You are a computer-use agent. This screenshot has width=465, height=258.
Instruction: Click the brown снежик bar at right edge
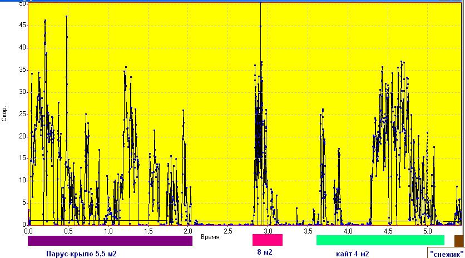point(458,240)
